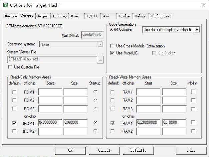Check the ROM1 default checkbox
209x157 pixels.
pyautogui.click(x=14, y=92)
